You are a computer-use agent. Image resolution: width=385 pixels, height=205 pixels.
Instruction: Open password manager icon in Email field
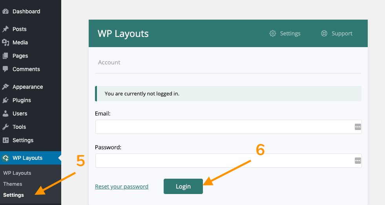[x=358, y=127]
